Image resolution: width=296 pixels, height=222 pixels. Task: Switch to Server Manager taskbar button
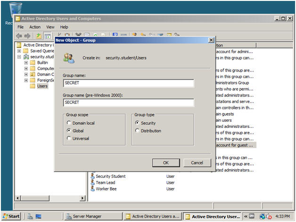[94, 216]
